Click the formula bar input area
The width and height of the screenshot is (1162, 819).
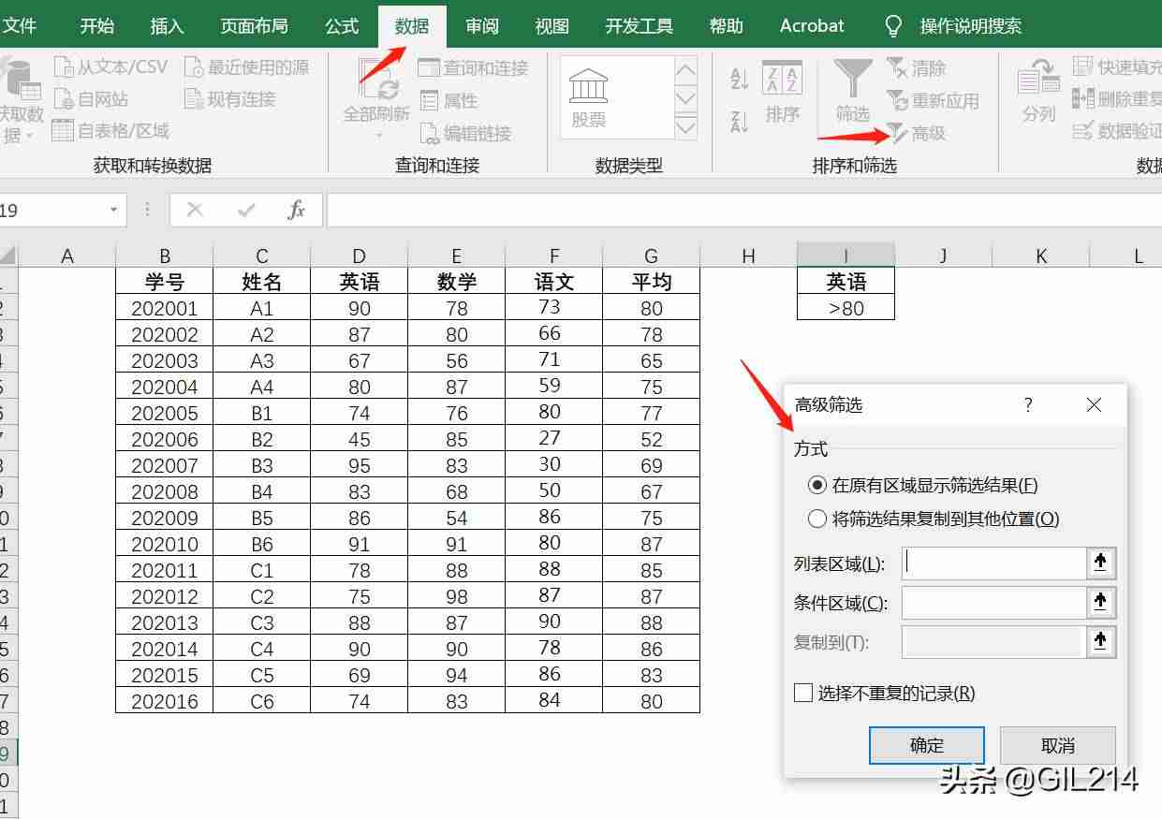click(743, 210)
